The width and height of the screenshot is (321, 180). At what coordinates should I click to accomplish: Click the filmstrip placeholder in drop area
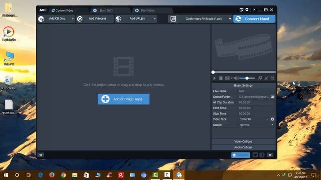coord(124,66)
